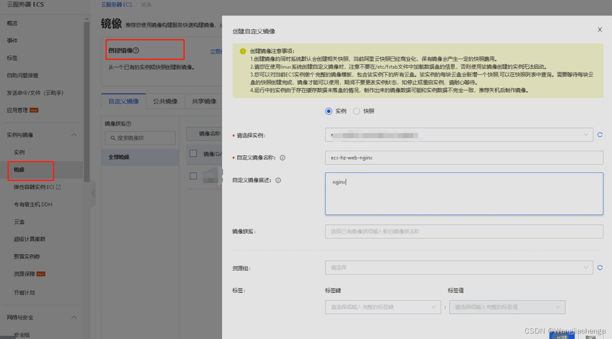
Task: Click help icon next to 创建镜像
Action: (136, 50)
